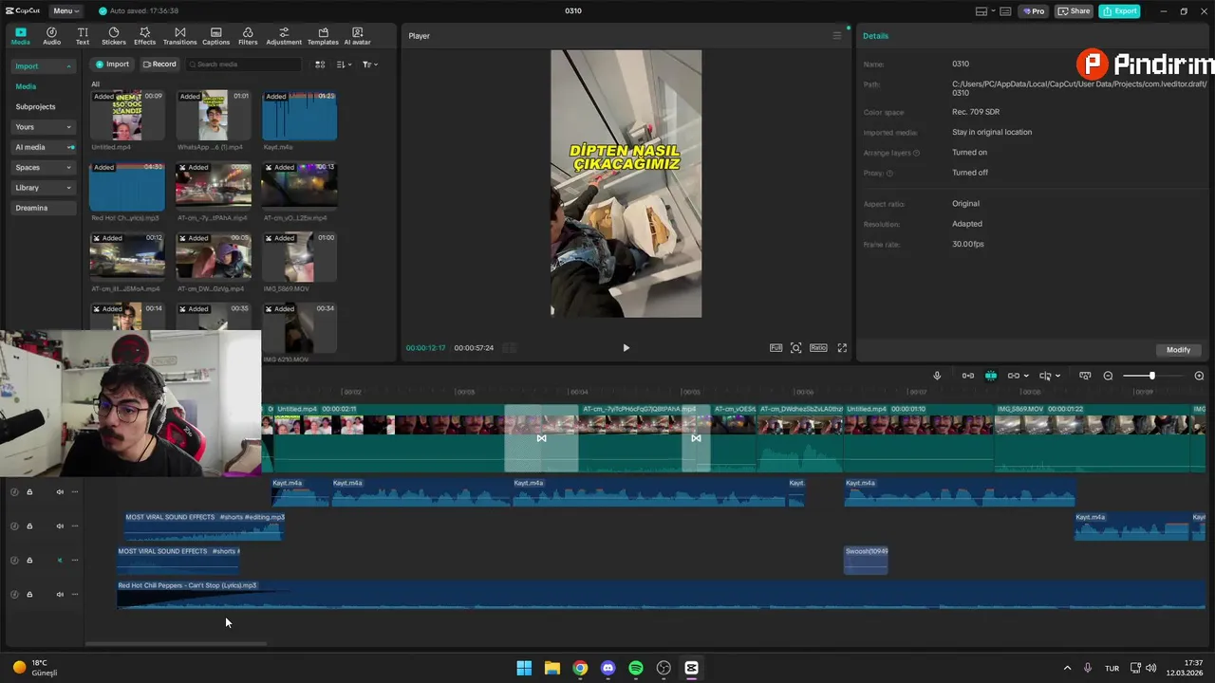Open more options for Red Hot Chili Peppers track
The image size is (1215, 683).
pyautogui.click(x=75, y=594)
